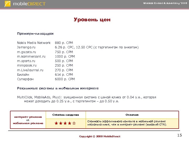Image resolution: width=189 pixels, height=142 pixels.
Task: Click the 'm.gazeta.ru' site name
Action: point(27,52)
